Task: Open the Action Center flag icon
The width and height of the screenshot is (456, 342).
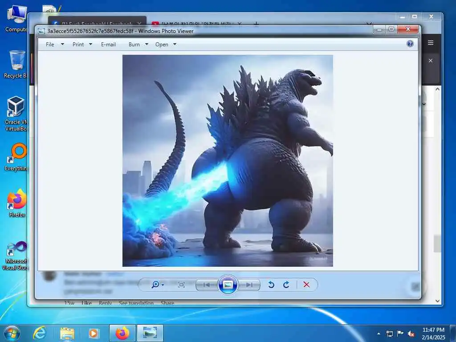Action: pos(400,333)
